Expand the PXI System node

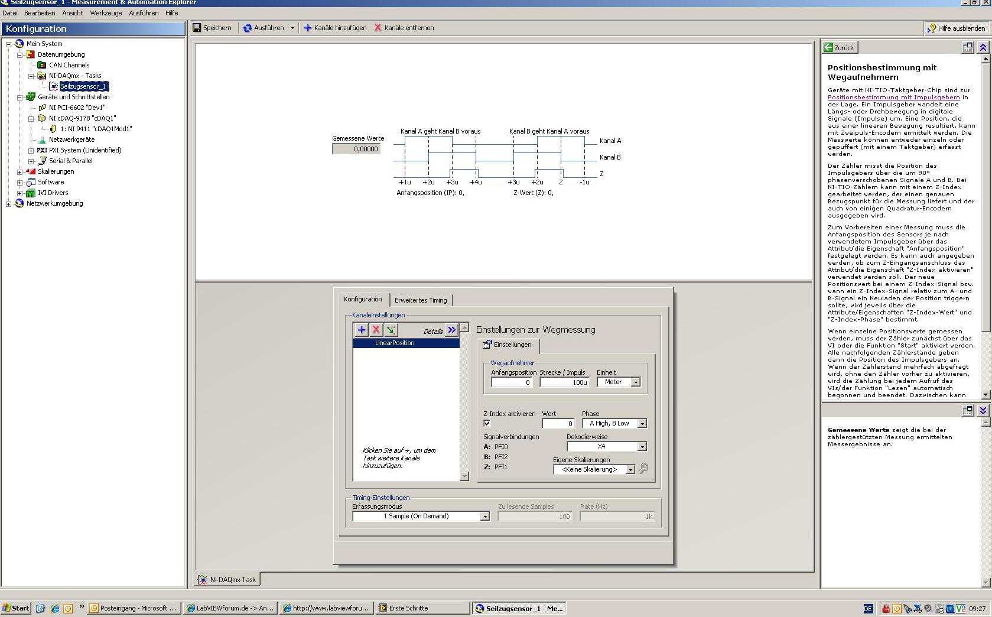[x=31, y=150]
